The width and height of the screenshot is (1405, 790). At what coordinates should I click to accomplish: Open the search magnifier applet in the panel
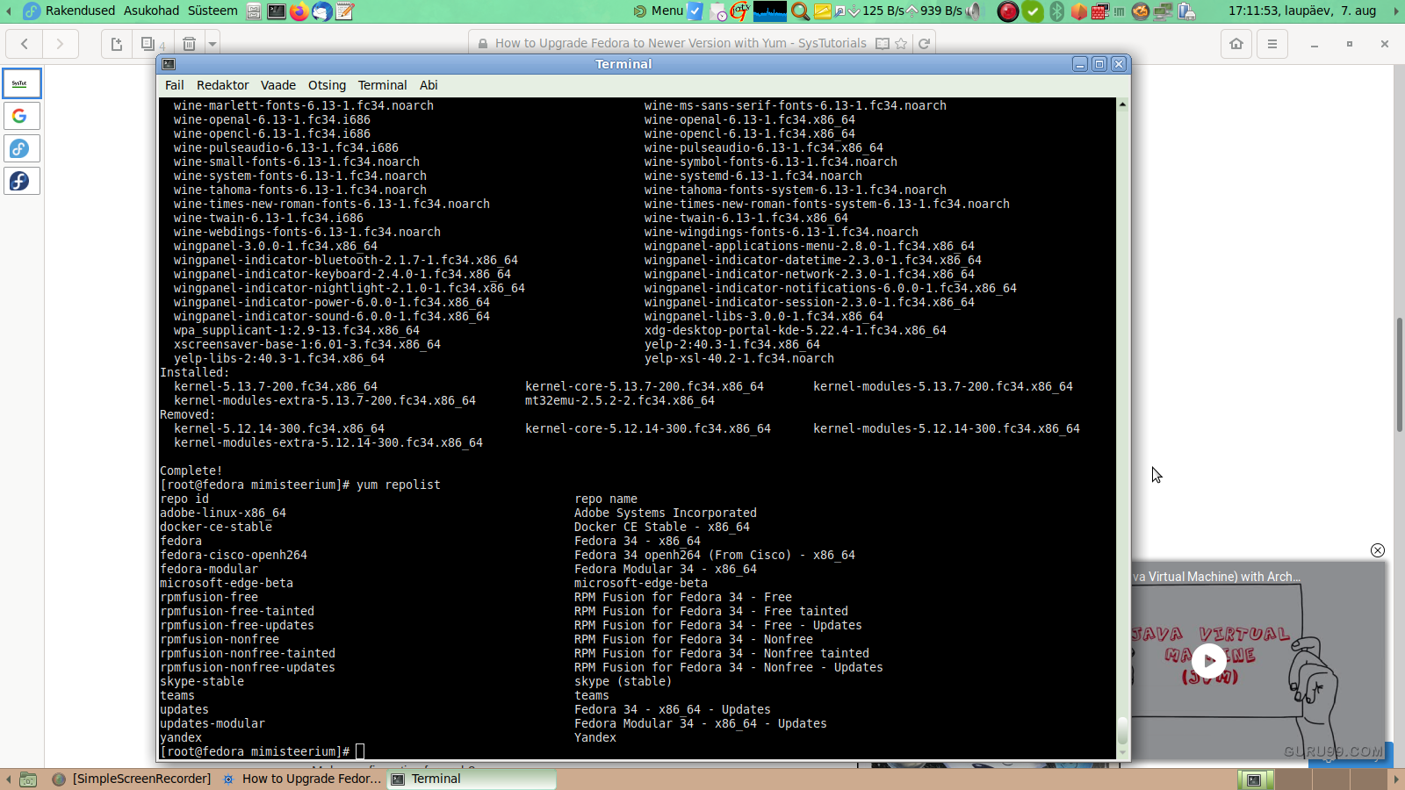click(x=800, y=11)
